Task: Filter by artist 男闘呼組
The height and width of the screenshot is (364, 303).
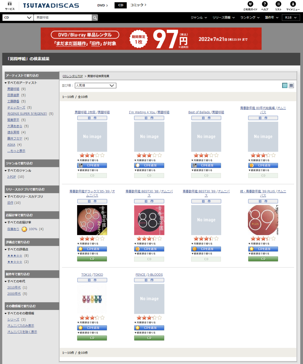Action: (x=13, y=89)
